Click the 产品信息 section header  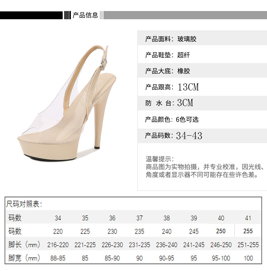85,15
